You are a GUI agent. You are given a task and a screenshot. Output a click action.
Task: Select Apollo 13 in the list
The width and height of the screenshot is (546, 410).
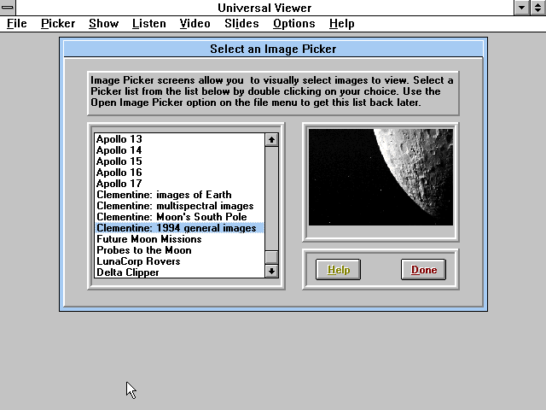pyautogui.click(x=119, y=139)
